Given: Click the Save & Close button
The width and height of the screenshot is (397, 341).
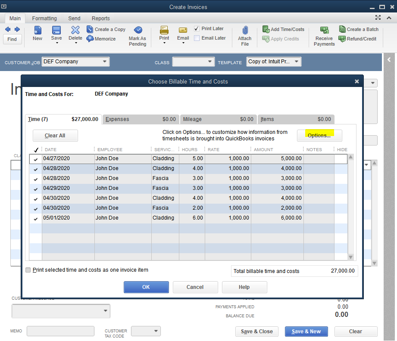Looking at the screenshot, I should click(x=257, y=332).
